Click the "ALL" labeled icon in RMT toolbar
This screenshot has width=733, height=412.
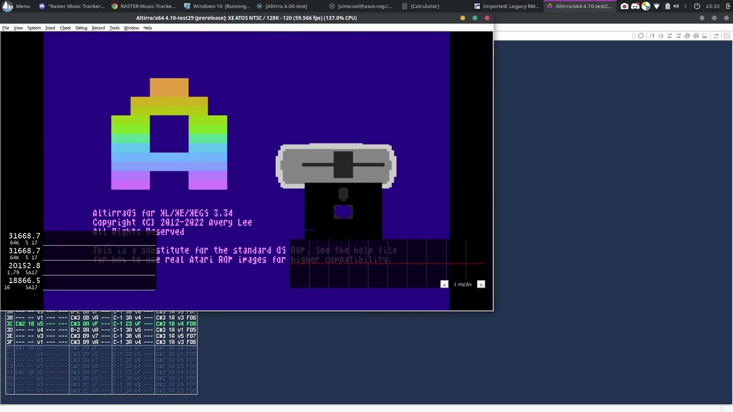tap(716, 35)
